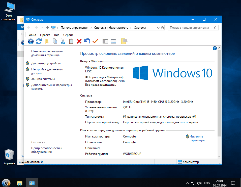Click the red Delete X icon
241x187 pixels.
[x=79, y=41]
